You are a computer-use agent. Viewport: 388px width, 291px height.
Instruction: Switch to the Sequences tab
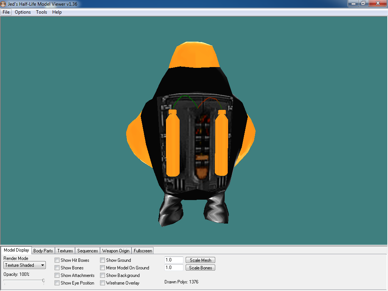click(x=88, y=251)
